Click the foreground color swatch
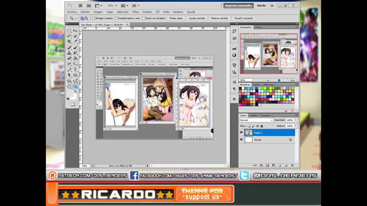Image resolution: width=367 pixels, height=206 pixels. [70, 94]
